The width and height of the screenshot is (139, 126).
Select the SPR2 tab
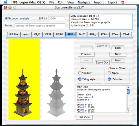[x=70, y=34]
